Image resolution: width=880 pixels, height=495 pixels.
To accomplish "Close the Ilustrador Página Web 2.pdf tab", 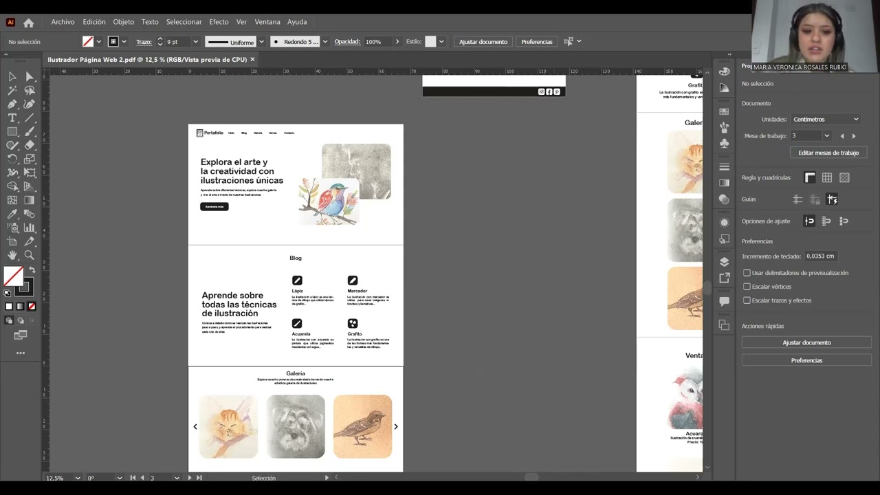I will (x=252, y=60).
